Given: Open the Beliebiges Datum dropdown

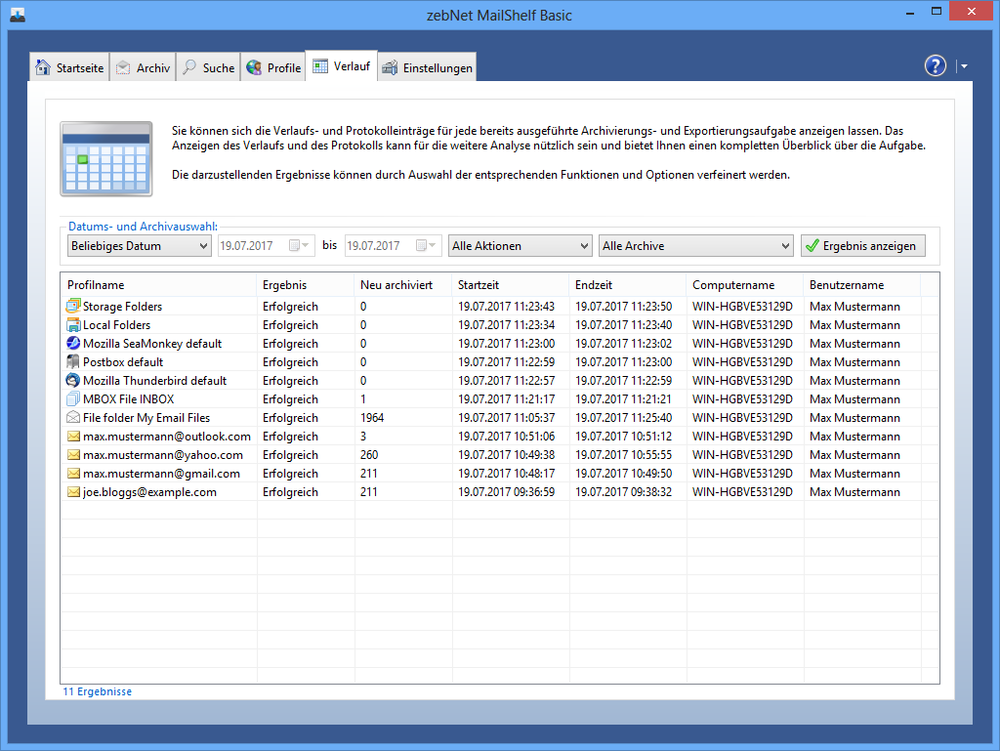Looking at the screenshot, I should click(139, 246).
